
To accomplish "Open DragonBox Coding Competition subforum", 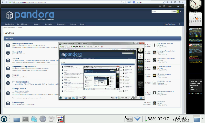I will 24,67.
